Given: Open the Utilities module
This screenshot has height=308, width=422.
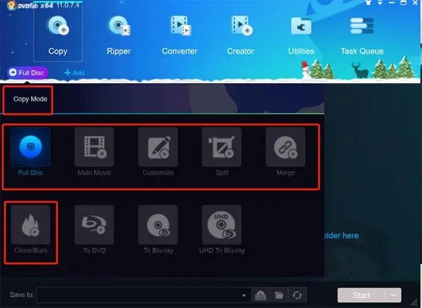Looking at the screenshot, I should [x=301, y=35].
